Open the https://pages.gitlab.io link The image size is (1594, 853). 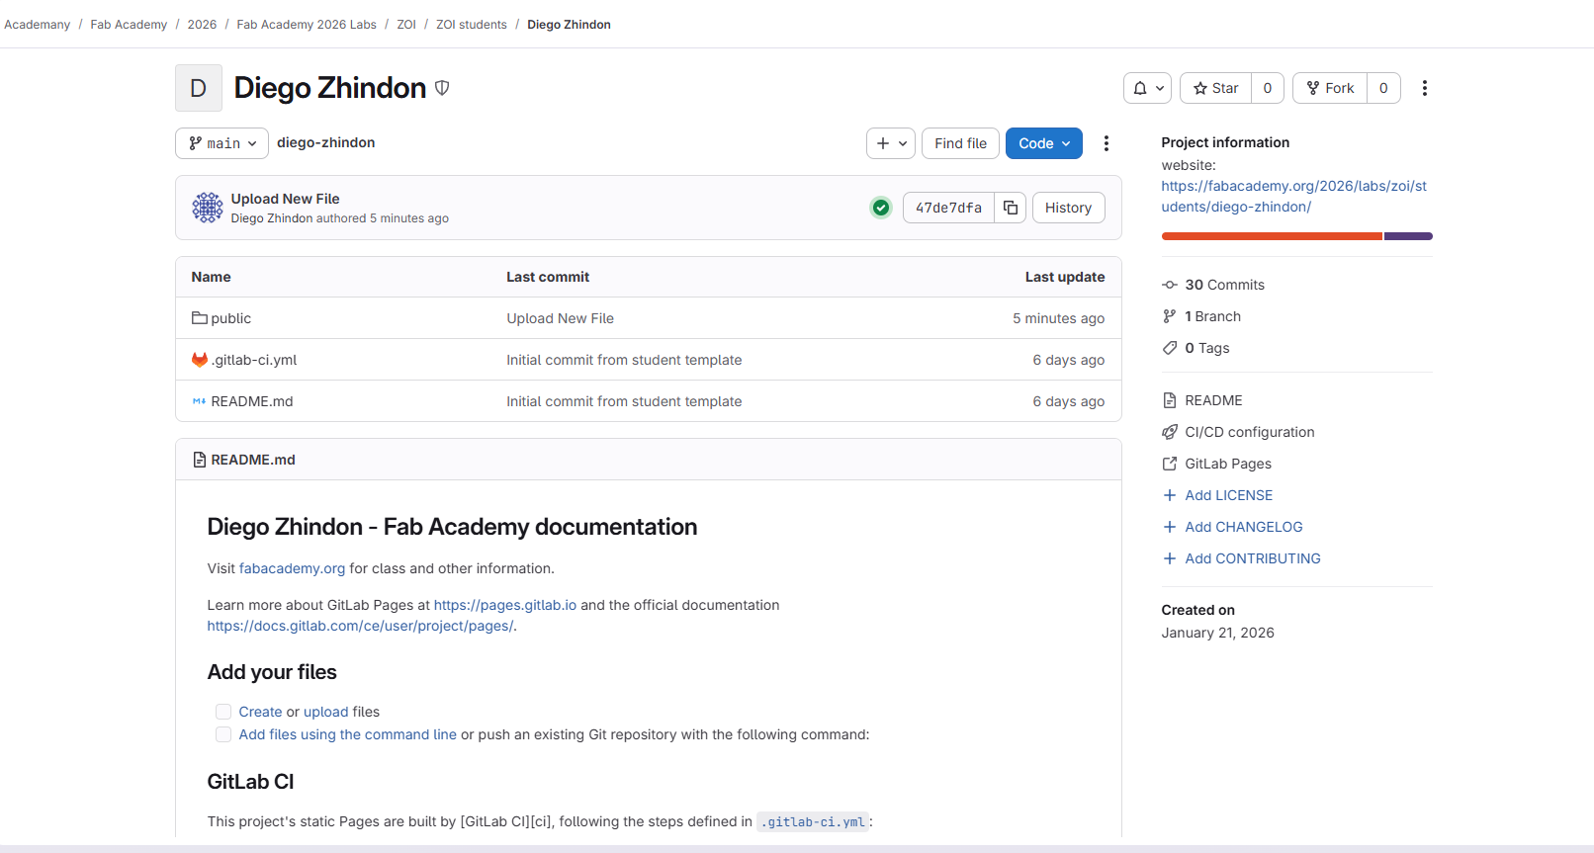(505, 605)
